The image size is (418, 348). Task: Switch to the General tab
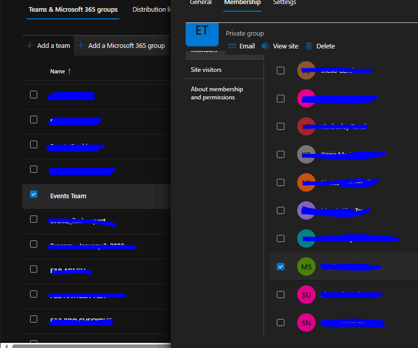(x=200, y=3)
